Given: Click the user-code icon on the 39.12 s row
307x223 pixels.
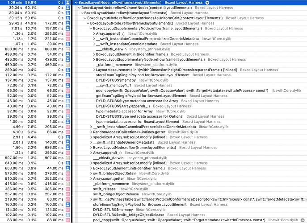Looking at the screenshot, I should [68, 18].
